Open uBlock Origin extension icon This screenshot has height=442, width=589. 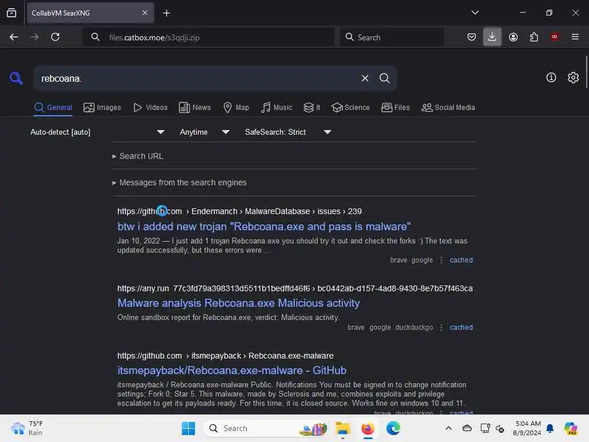tap(554, 36)
